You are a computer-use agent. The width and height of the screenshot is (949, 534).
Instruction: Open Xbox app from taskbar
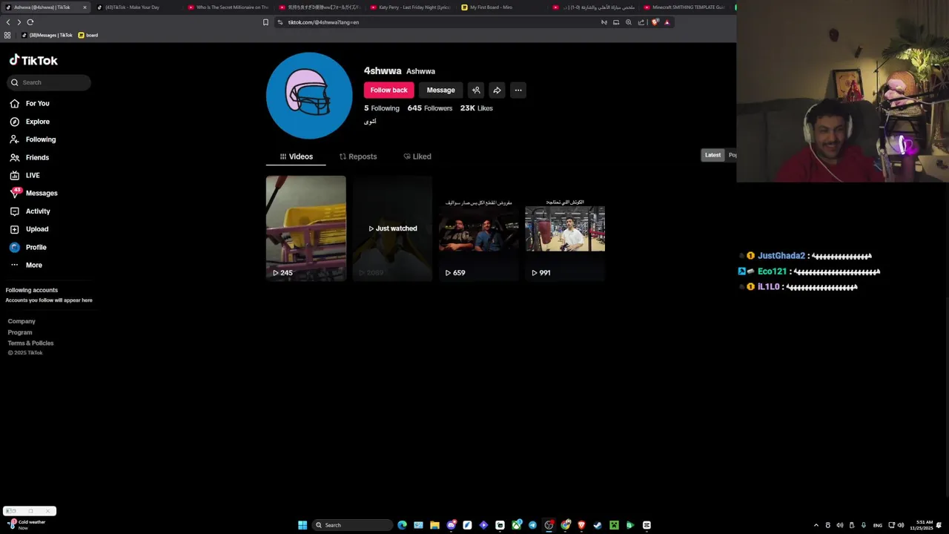(517, 525)
